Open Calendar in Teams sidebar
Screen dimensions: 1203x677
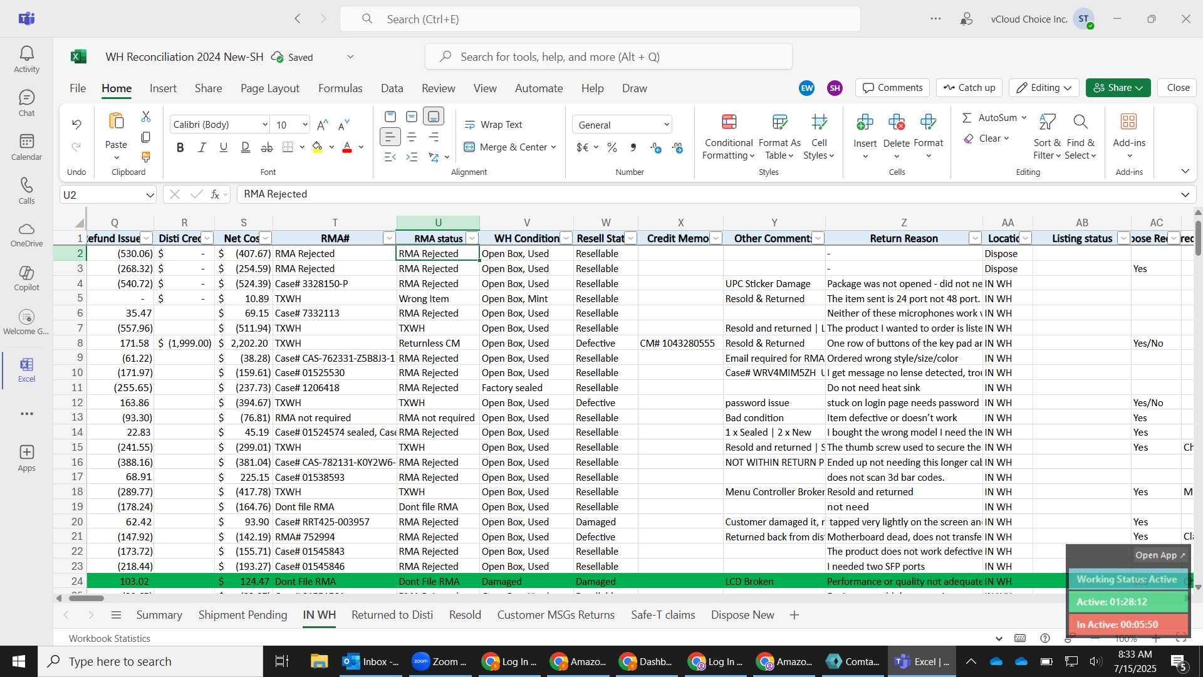pyautogui.click(x=26, y=147)
